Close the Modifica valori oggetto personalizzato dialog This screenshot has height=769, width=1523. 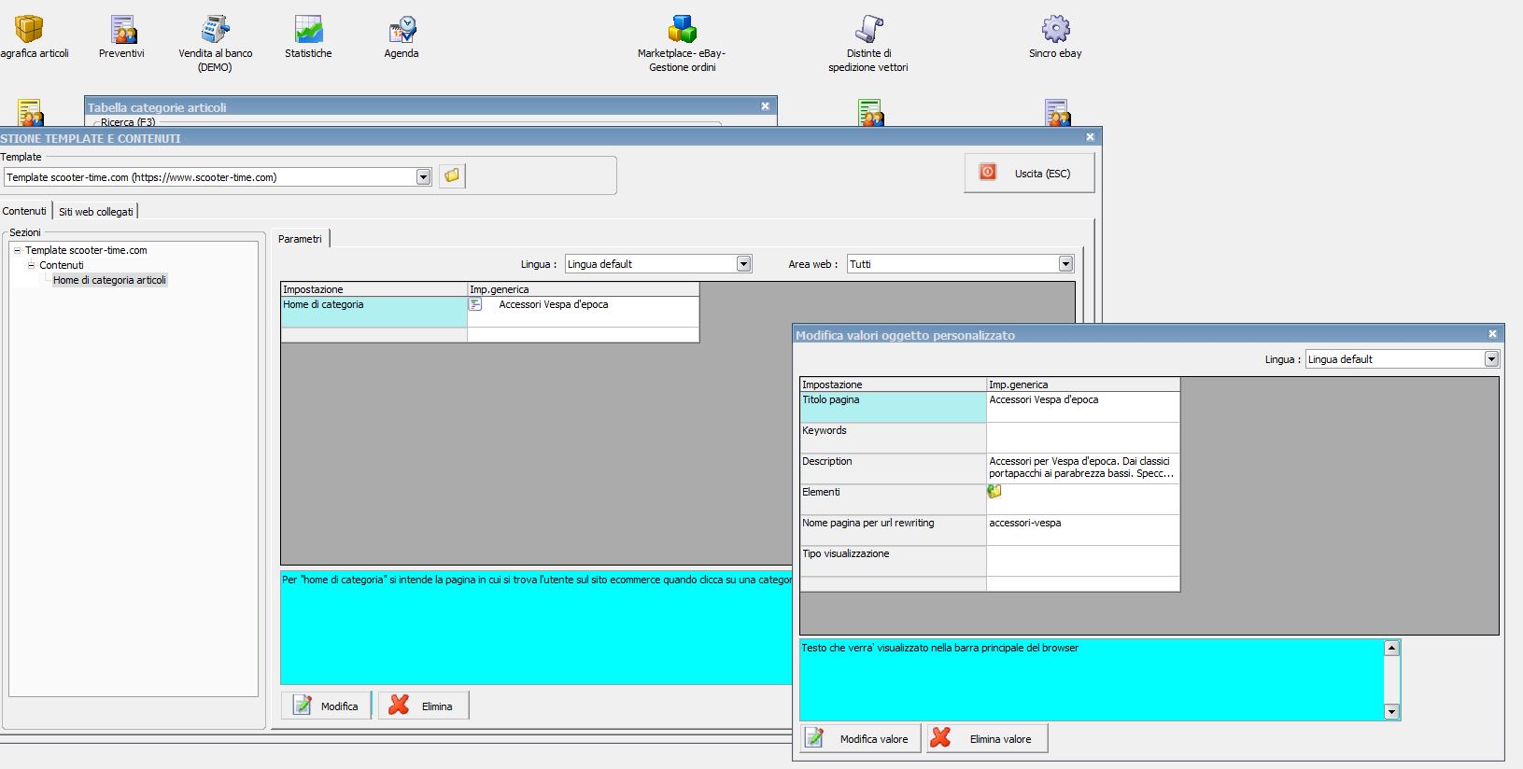click(1492, 334)
